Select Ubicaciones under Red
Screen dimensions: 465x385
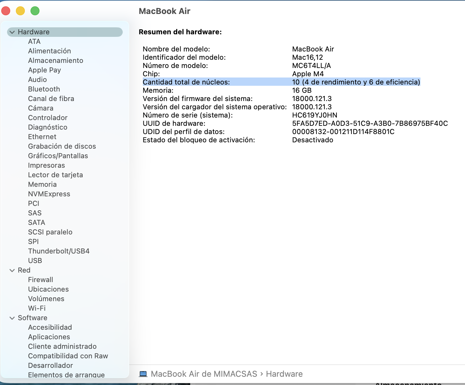point(48,289)
